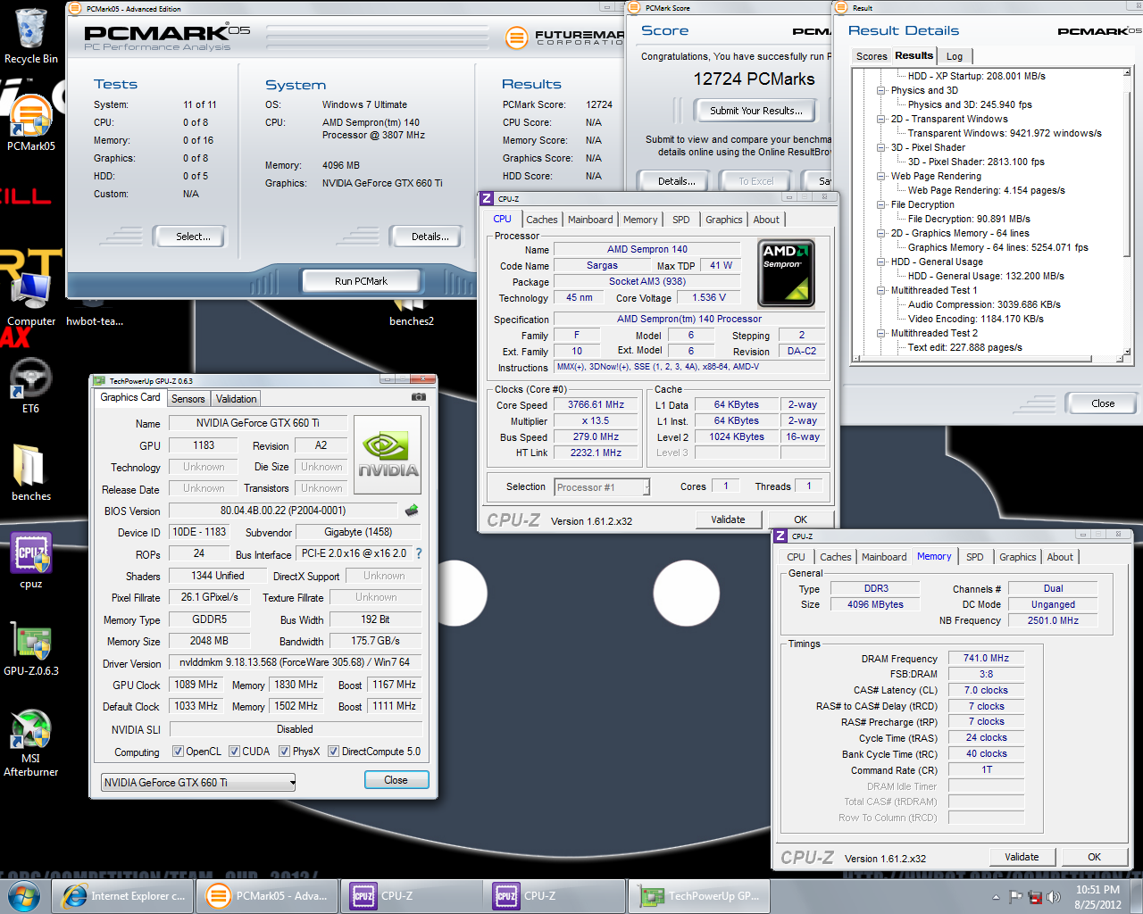Open the ET6 desktop shortcut
The image size is (1143, 914).
(x=30, y=386)
